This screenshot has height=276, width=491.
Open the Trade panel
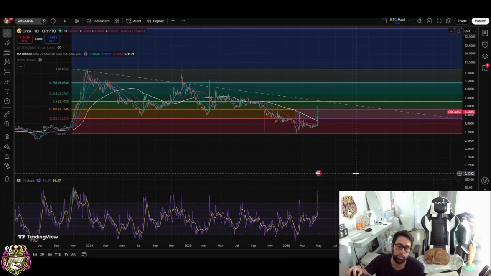pos(462,21)
